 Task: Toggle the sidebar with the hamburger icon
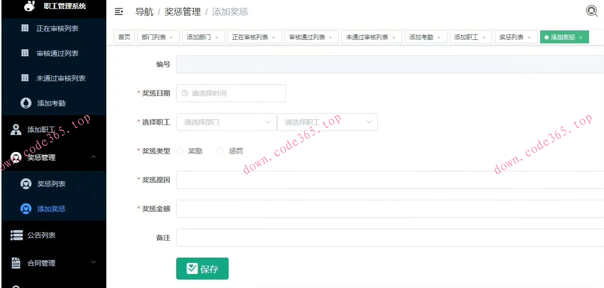[x=118, y=11]
